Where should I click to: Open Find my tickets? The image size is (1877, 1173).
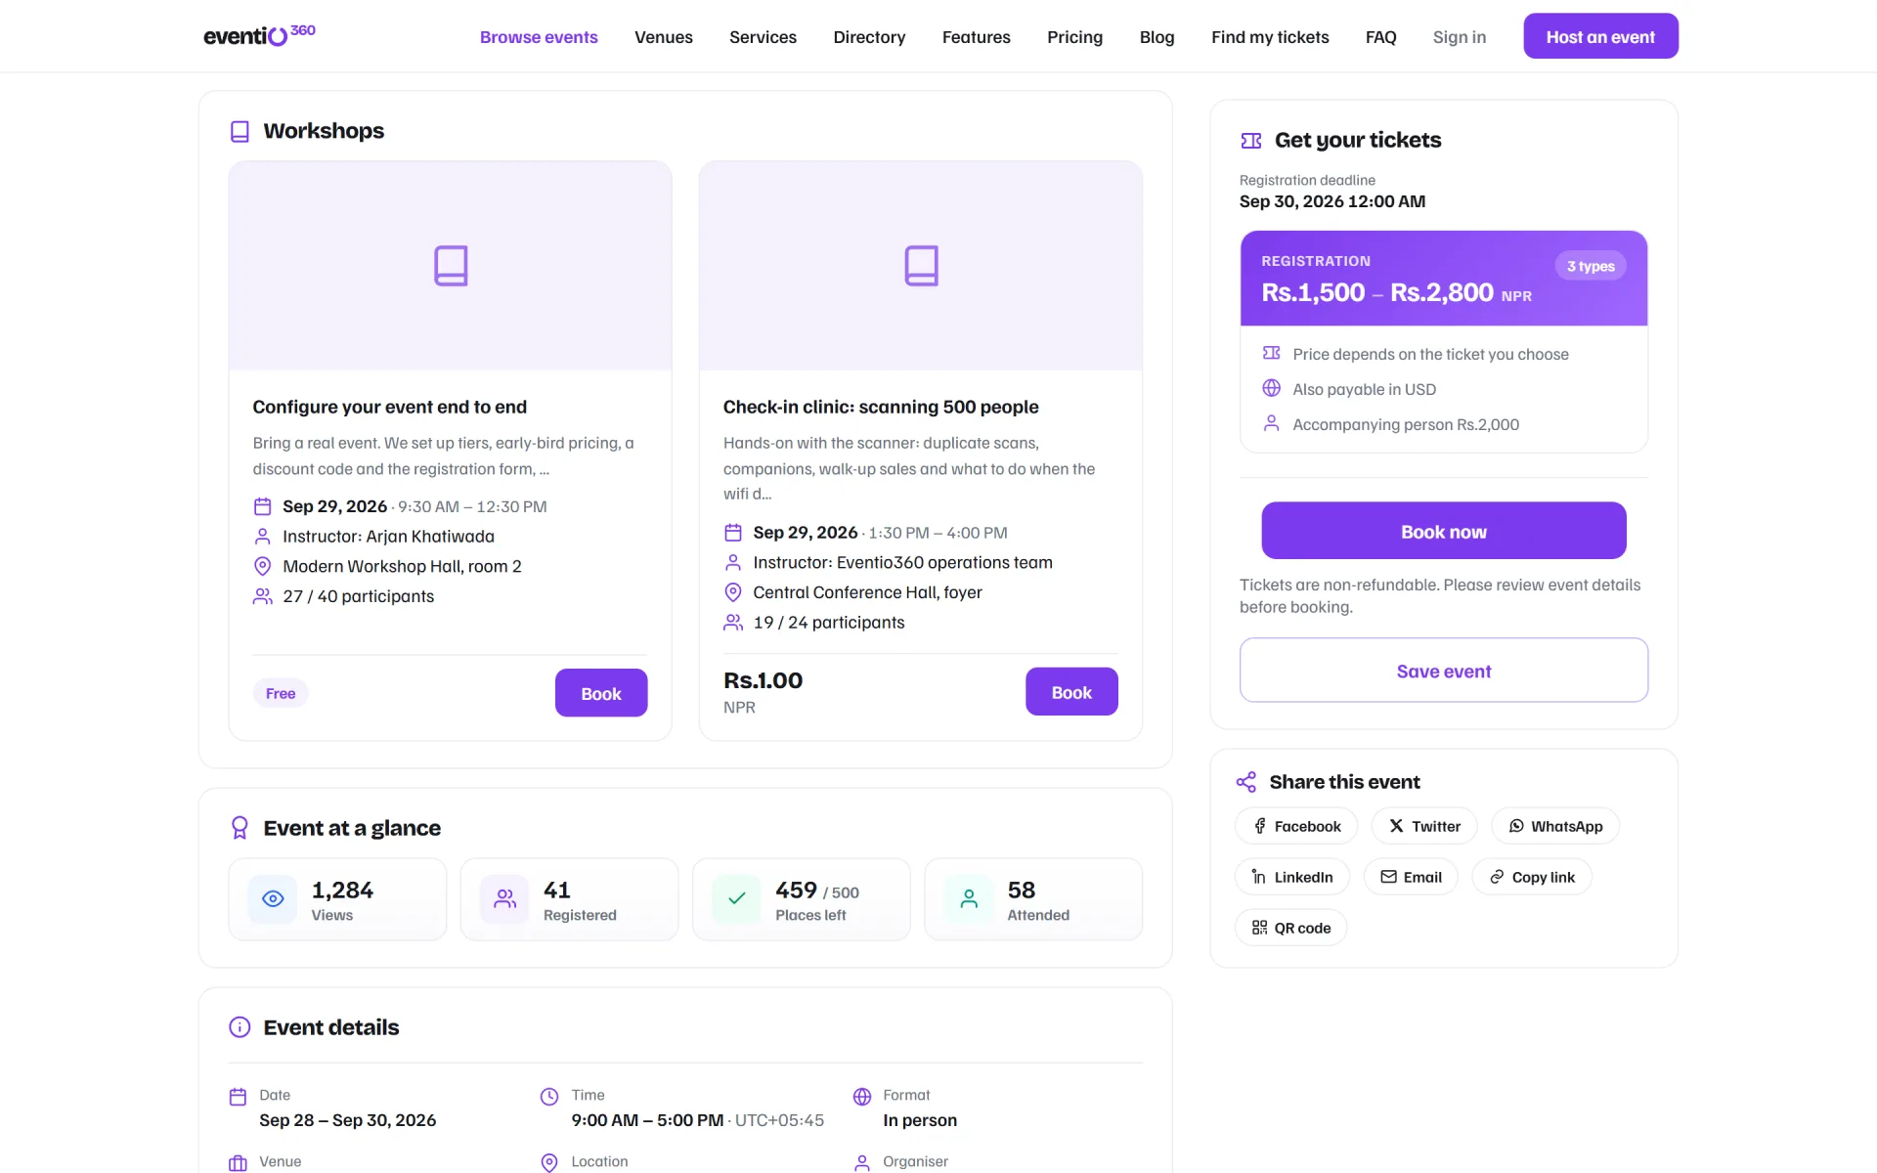coord(1270,37)
